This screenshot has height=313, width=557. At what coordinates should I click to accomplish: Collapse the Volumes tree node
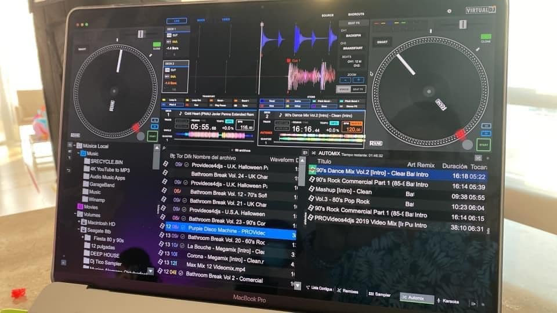(75, 214)
